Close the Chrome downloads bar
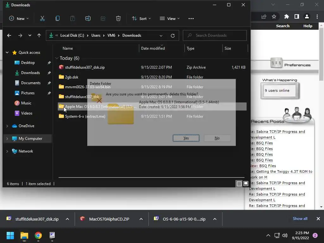Screen dimensions: 324x243 tap(318, 219)
